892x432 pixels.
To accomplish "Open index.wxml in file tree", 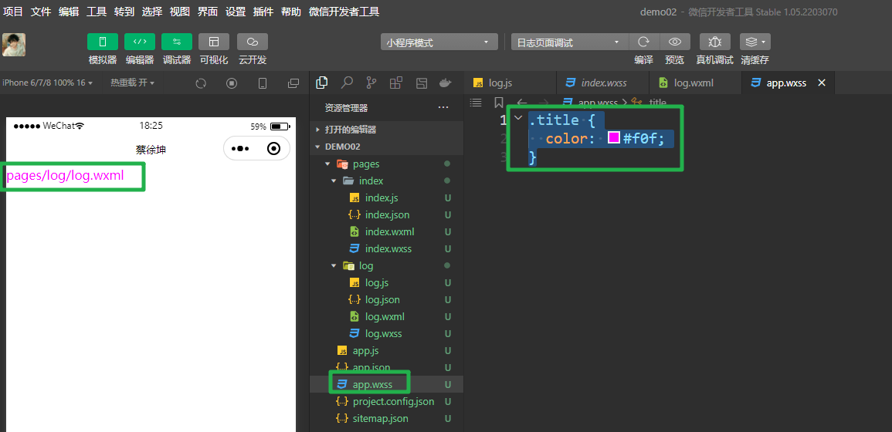I will (x=387, y=232).
